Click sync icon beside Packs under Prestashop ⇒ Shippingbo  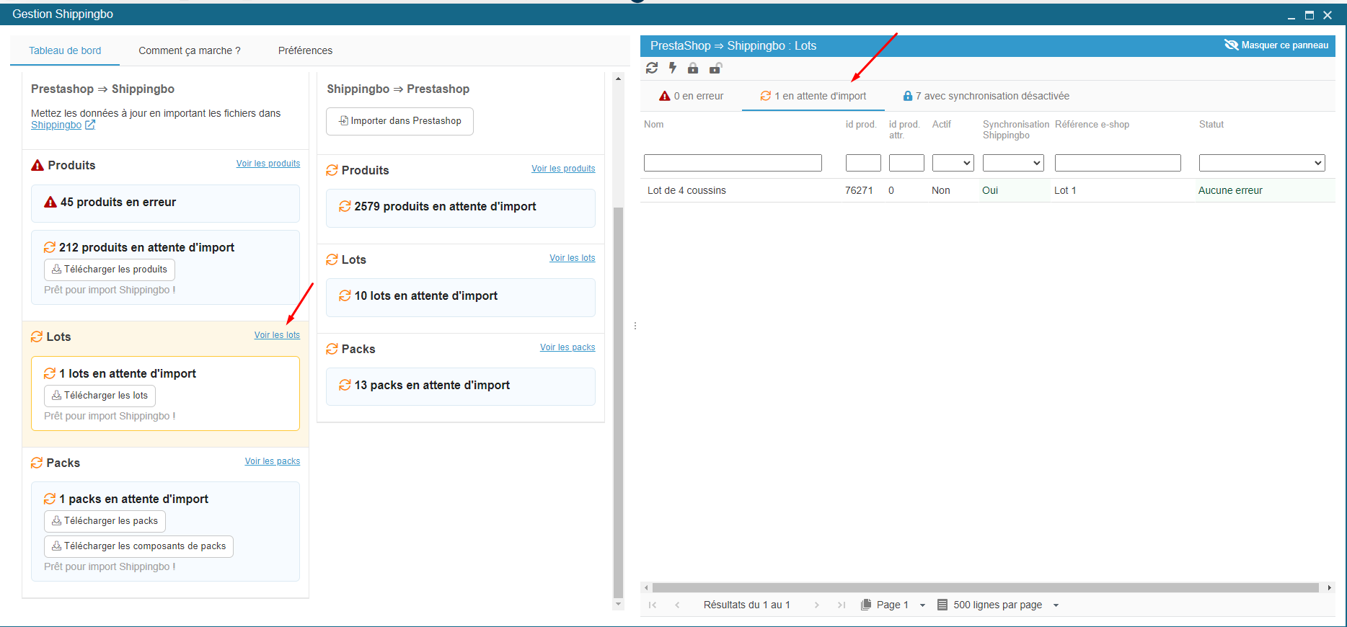click(x=37, y=463)
